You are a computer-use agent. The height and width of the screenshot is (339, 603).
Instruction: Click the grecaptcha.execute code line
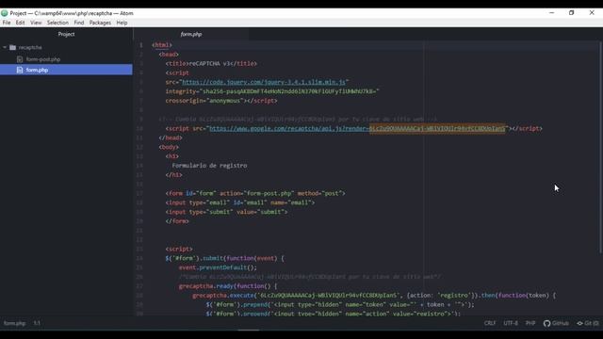tap(374, 296)
